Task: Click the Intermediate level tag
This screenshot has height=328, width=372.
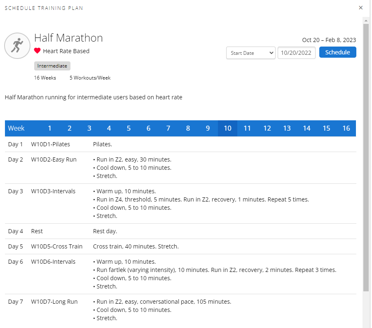Action: pos(52,66)
